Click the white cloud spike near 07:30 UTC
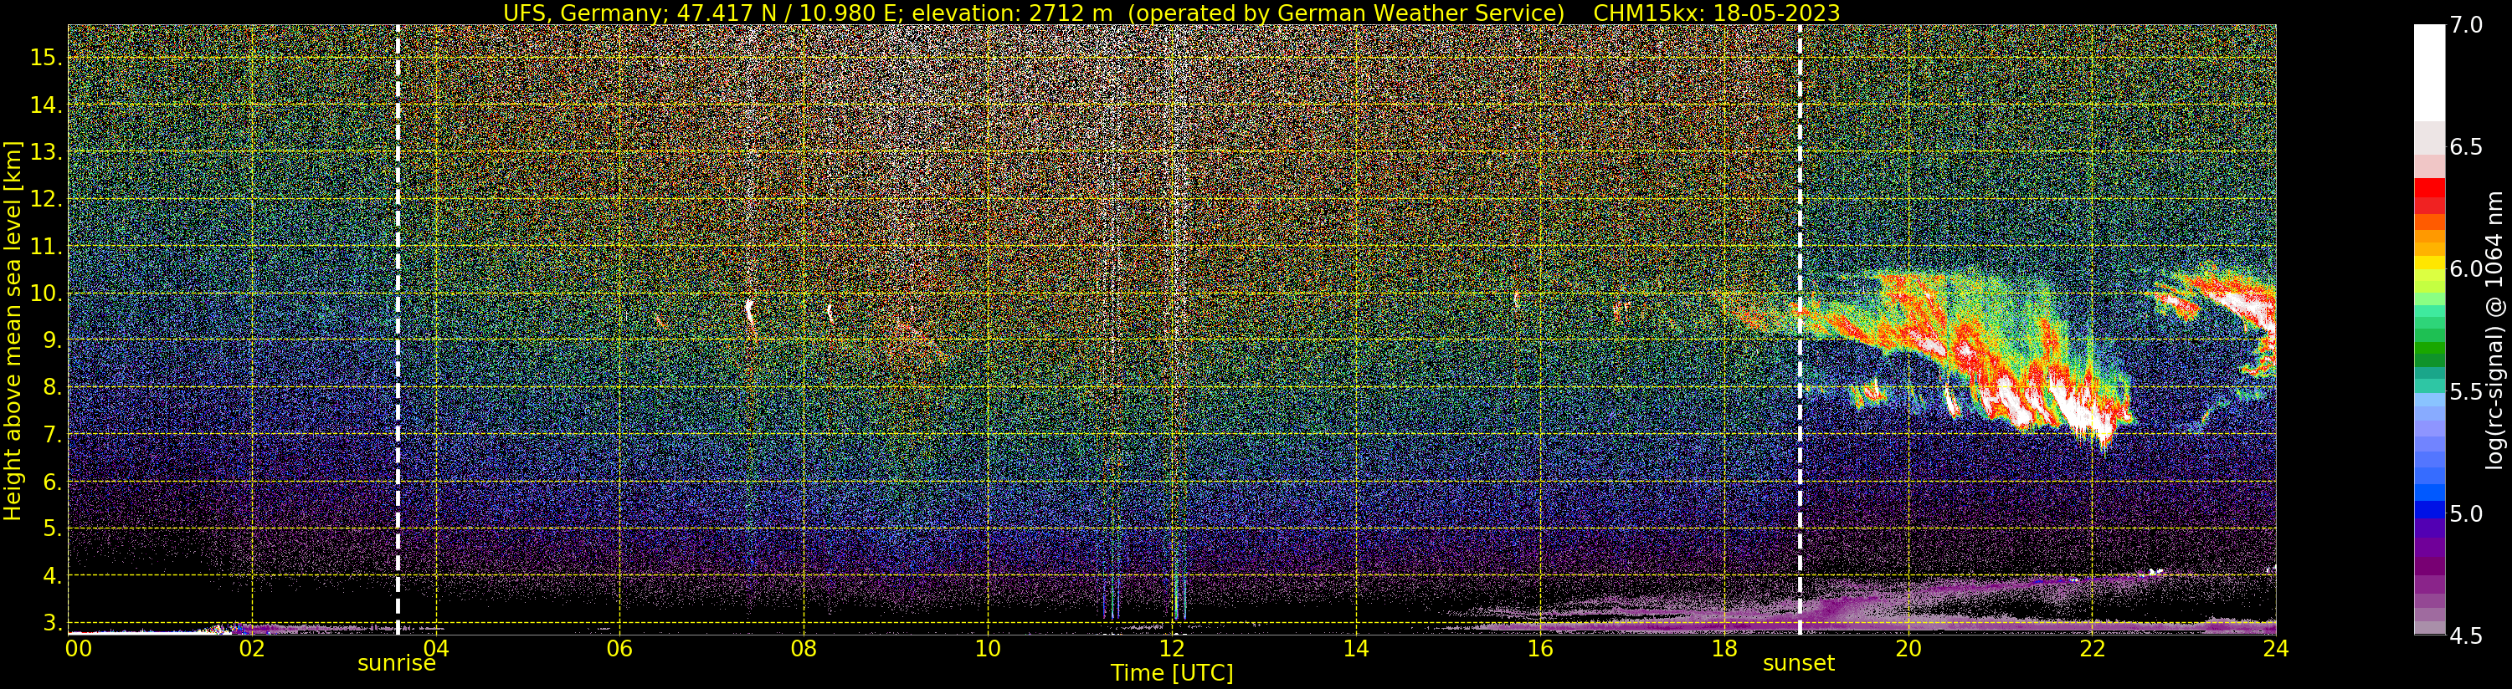This screenshot has width=2512, height=689. coord(749,314)
